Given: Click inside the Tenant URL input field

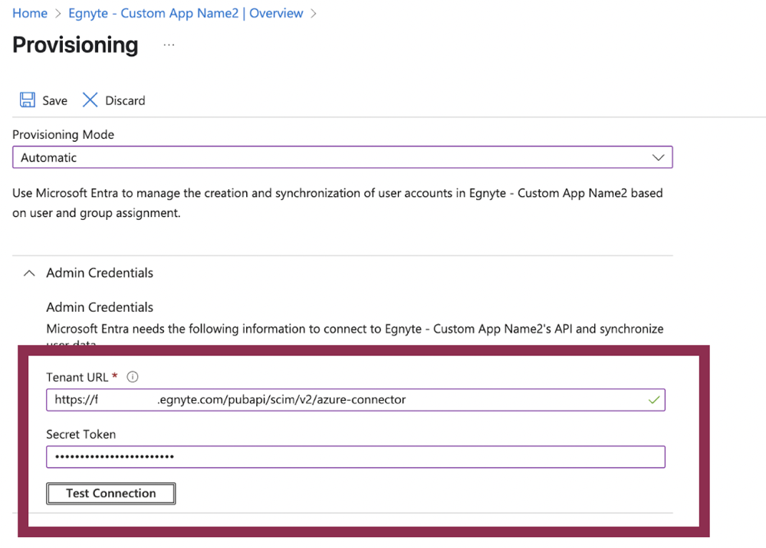Looking at the screenshot, I should [x=307, y=399].
